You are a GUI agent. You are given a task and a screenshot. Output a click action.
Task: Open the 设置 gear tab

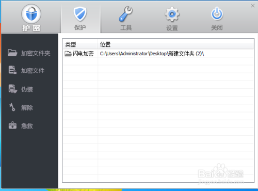pos(172,18)
